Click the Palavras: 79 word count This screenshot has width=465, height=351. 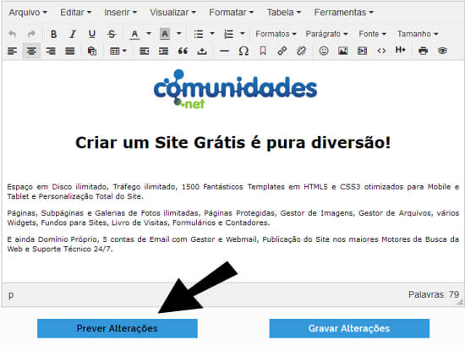click(x=434, y=294)
